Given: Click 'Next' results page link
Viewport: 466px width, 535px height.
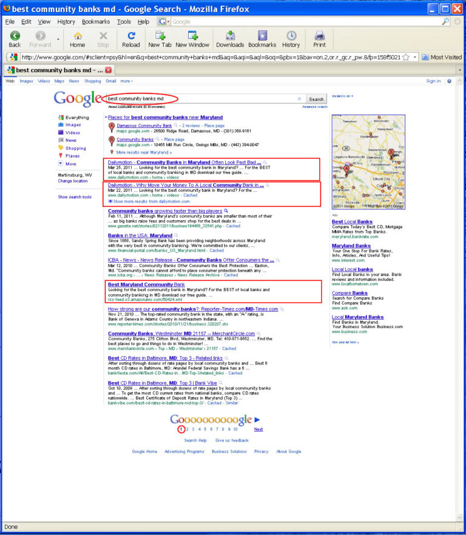Looking at the screenshot, I should pyautogui.click(x=258, y=429).
